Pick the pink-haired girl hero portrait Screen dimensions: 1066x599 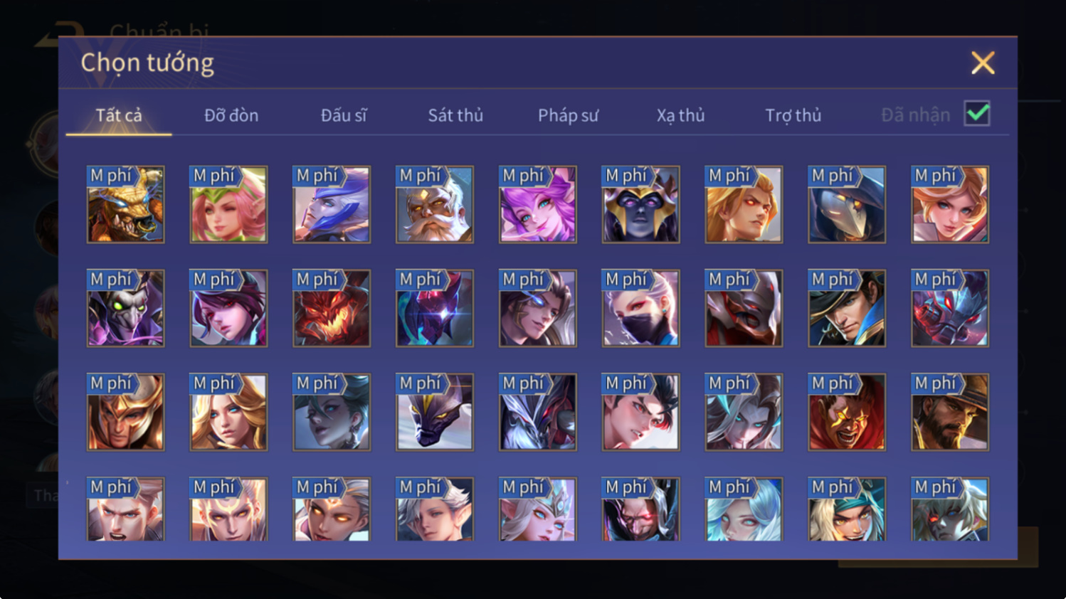[537, 205]
